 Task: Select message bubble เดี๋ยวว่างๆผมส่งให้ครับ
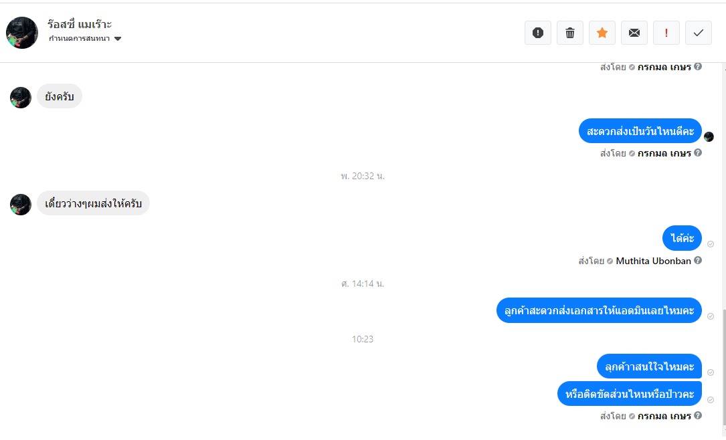(x=93, y=203)
